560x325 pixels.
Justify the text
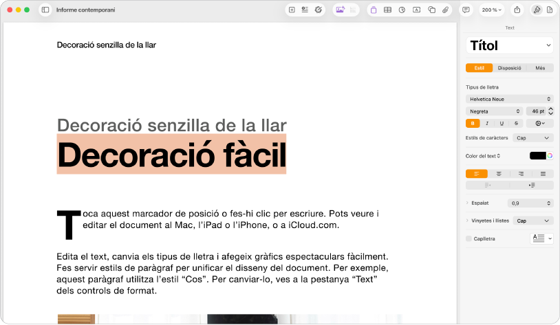(543, 174)
